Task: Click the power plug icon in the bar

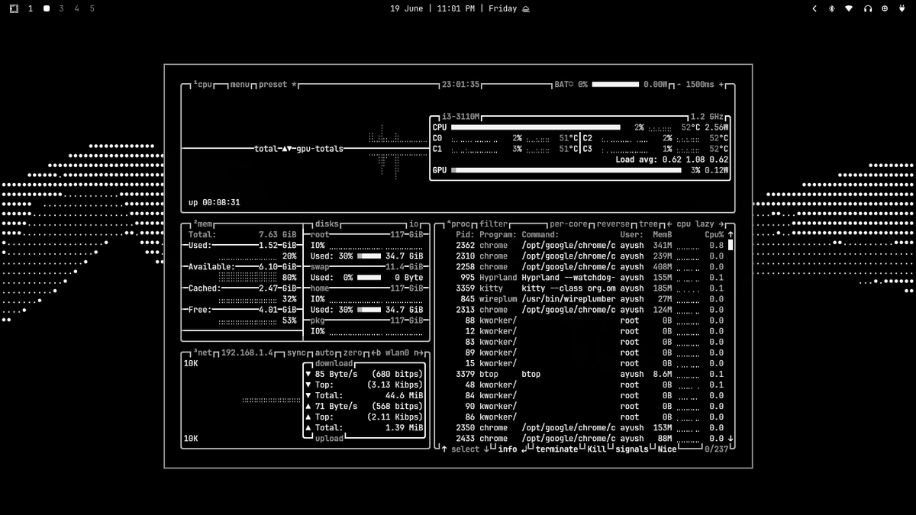Action: 902,8
